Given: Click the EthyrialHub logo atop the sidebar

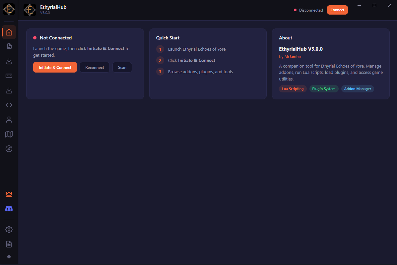Looking at the screenshot, I should pyautogui.click(x=9, y=9).
